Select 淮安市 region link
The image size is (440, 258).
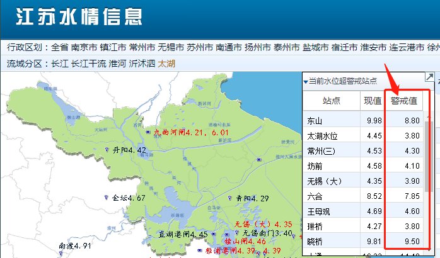click(x=373, y=47)
